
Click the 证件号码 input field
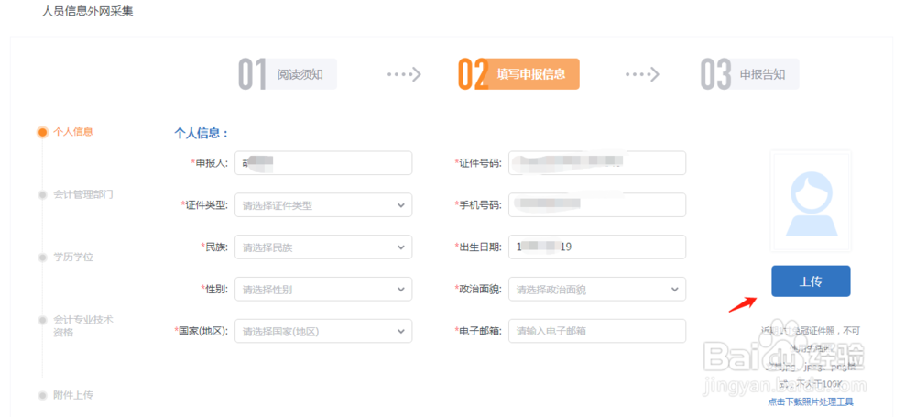click(597, 162)
